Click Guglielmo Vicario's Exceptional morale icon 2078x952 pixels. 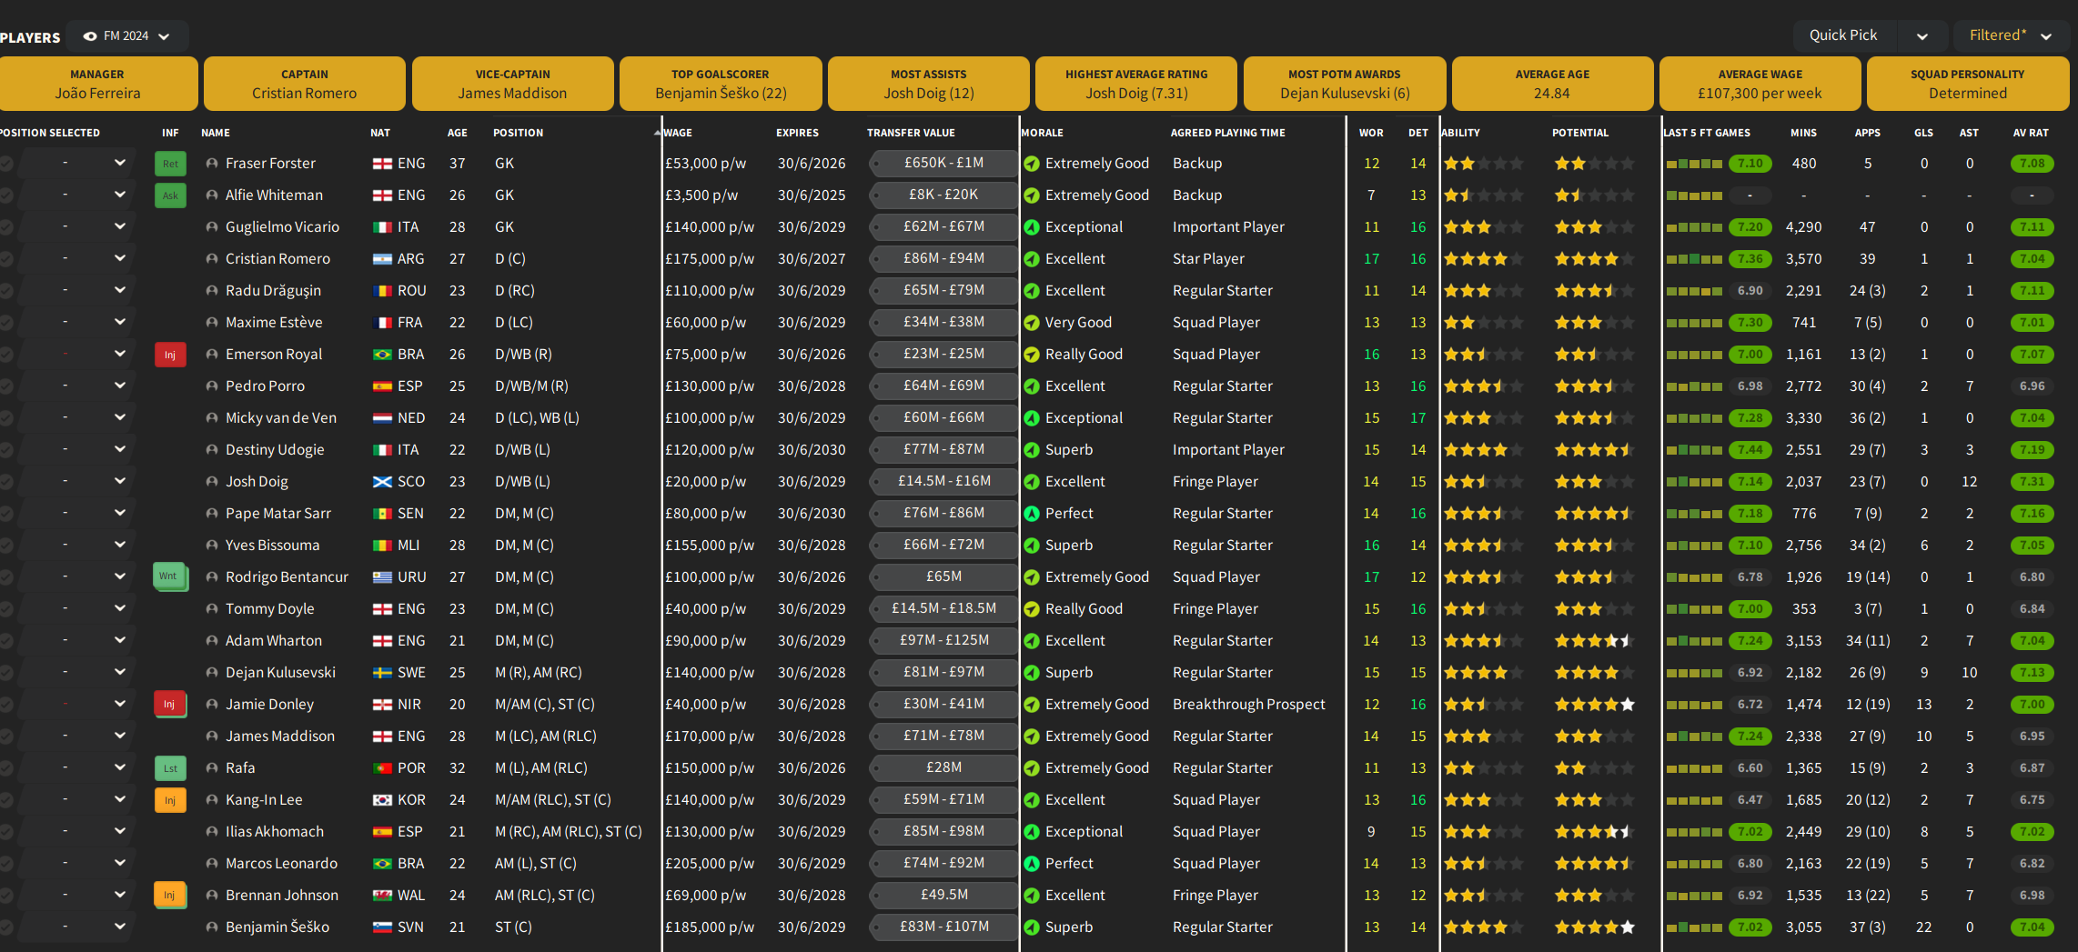1032,227
